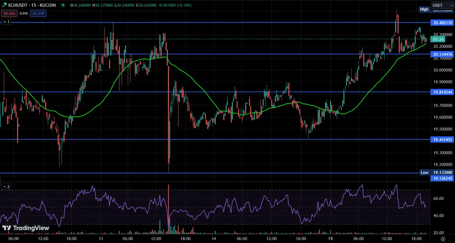Image resolution: width=455 pixels, height=243 pixels.
Task: Click the date label 14 on time axis
Action: (x=214, y=239)
